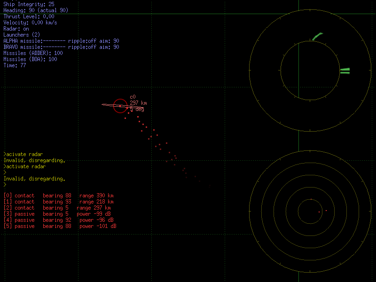Select the 'Time: 77' readout
Image resolution: width=376 pixels, height=282 pixels.
(x=15, y=65)
